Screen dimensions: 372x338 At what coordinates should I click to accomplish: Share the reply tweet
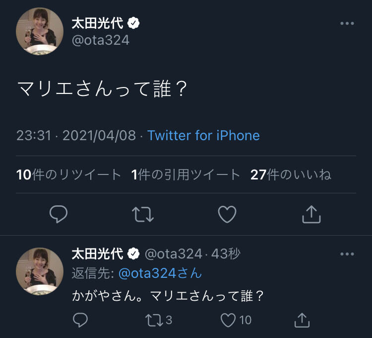[302, 320]
